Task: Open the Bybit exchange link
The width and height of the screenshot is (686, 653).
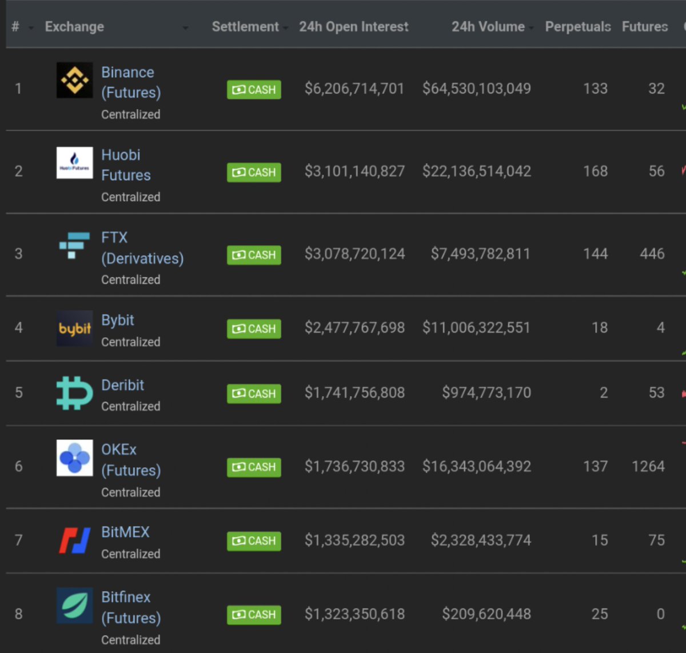Action: [x=118, y=320]
